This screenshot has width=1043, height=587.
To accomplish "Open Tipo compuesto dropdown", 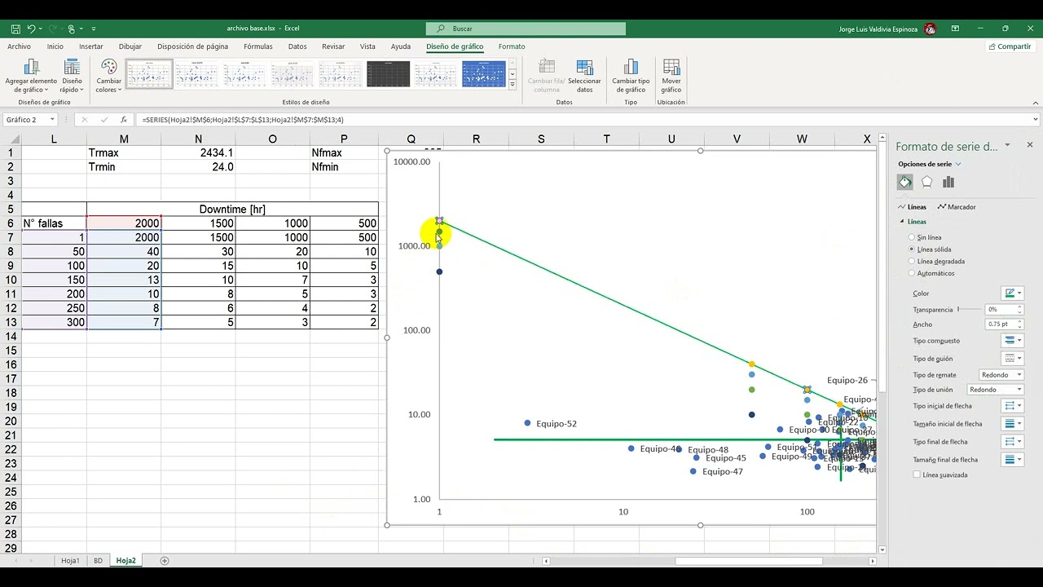I will [1012, 341].
